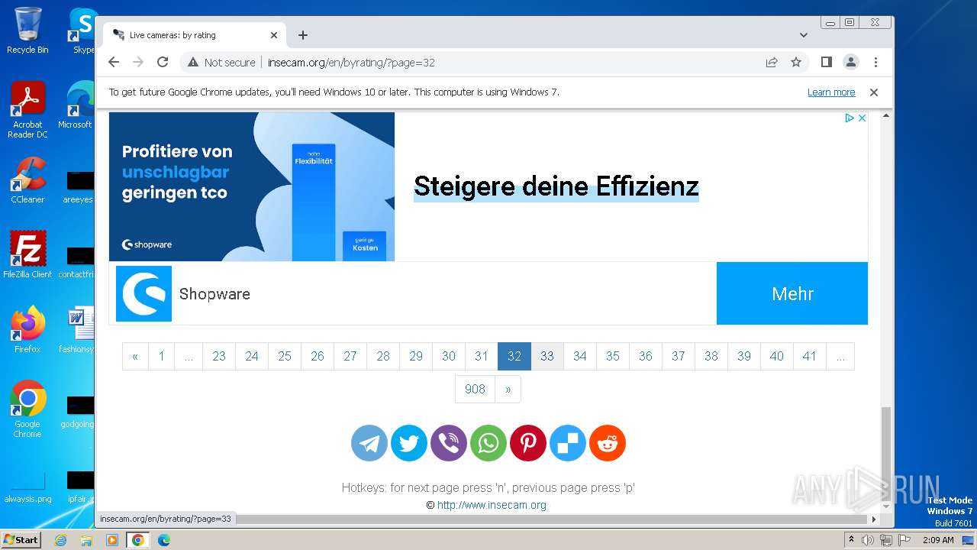Viewport: 977px width, 550px height.
Task: Click the Mehr ad button
Action: [792, 293]
